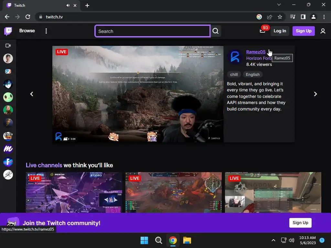The image size is (331, 248).
Task: Open the sidebar channel with green blob avatar
Action: point(8,97)
